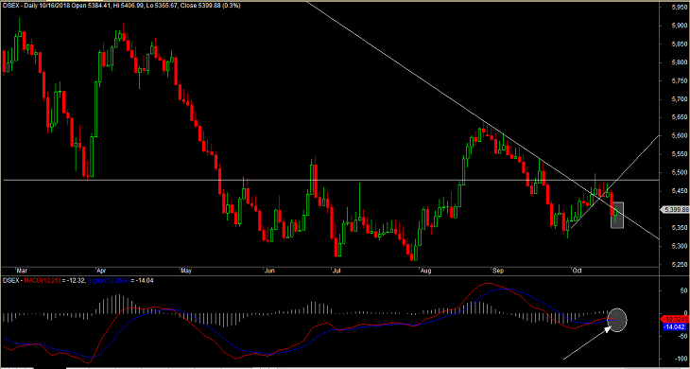This screenshot has width=690, height=369.
Task: Click the gray highlighted rectangle on latest candle
Action: [x=617, y=215]
